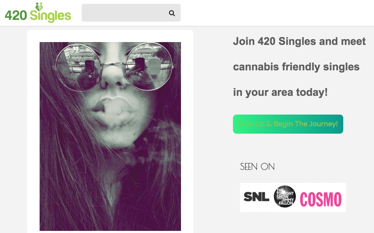Click the SNL logo
Viewport: 374px width, 233px height.
point(256,197)
